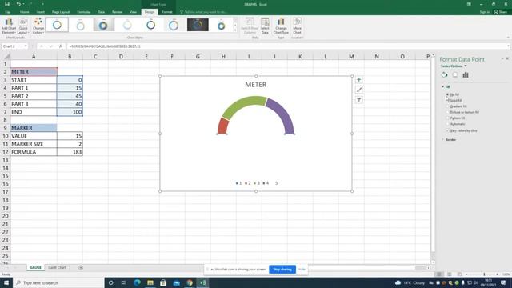Open Quick Layout options
Screen dimensions: 512x288
click(x=23, y=26)
